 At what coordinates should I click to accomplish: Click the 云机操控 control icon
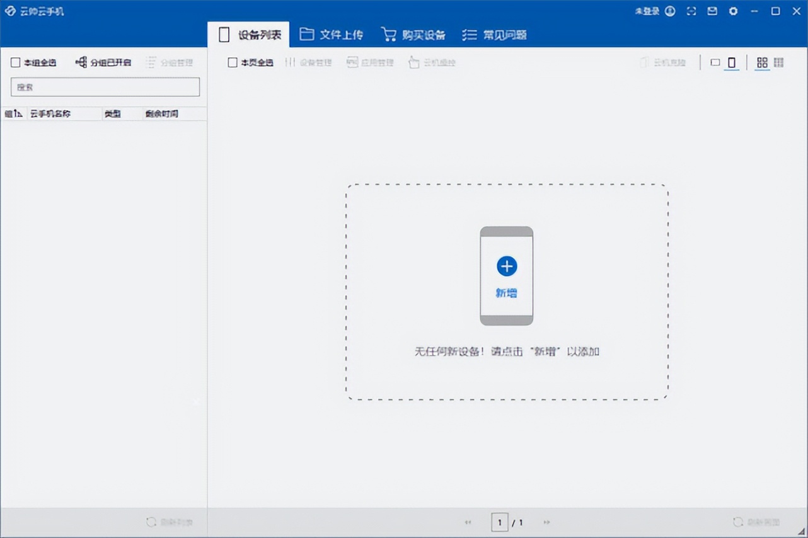(x=432, y=62)
